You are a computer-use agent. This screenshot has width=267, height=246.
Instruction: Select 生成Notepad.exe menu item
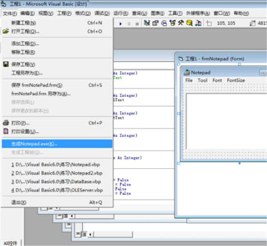click(x=34, y=144)
